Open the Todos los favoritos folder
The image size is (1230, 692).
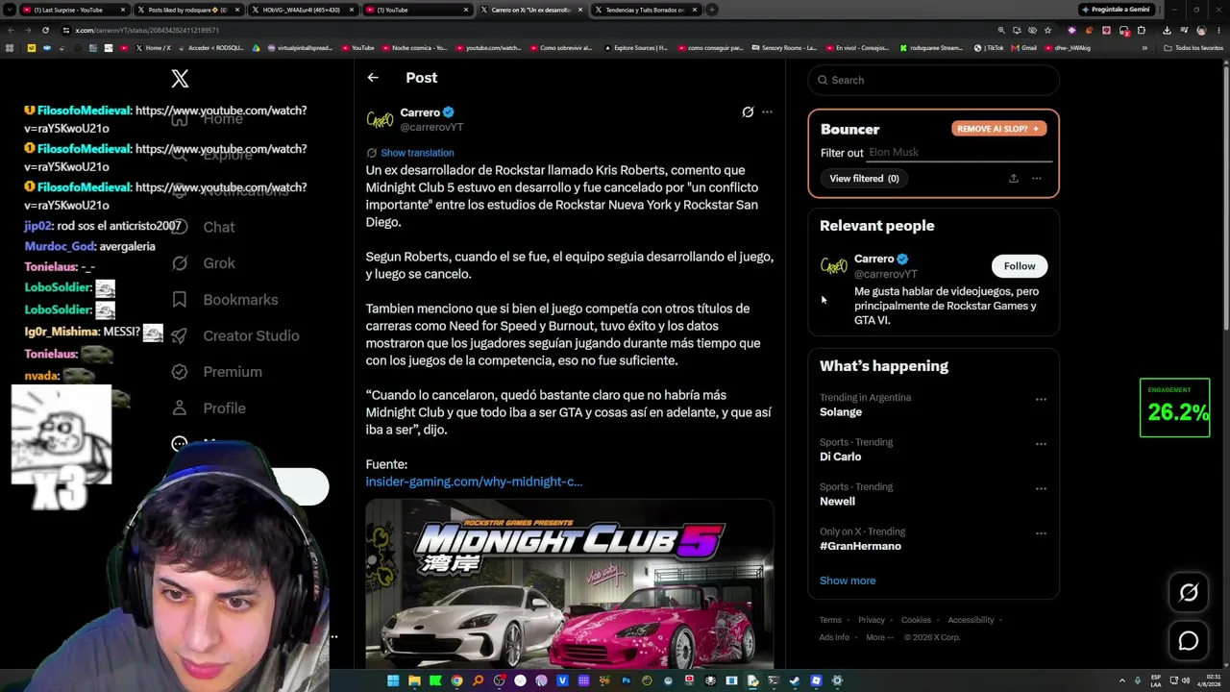(x=1193, y=48)
